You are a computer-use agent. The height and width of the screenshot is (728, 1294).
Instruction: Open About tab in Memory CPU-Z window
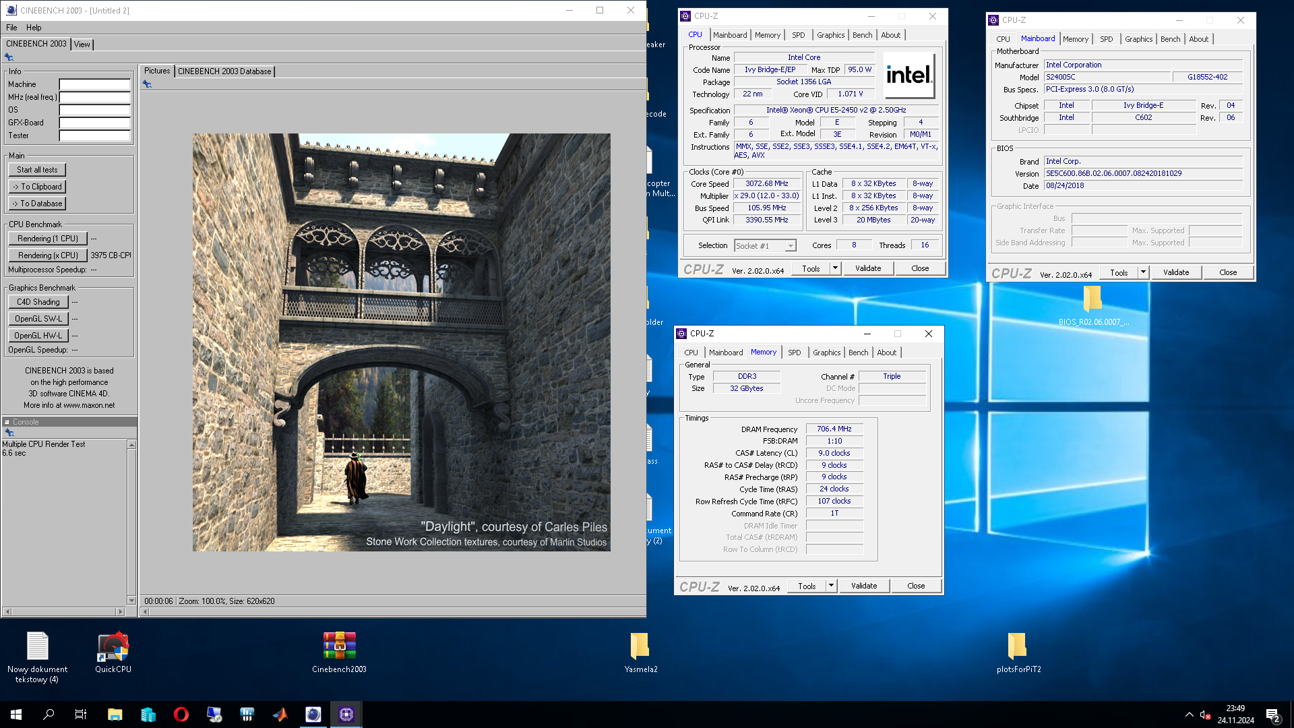(x=887, y=353)
